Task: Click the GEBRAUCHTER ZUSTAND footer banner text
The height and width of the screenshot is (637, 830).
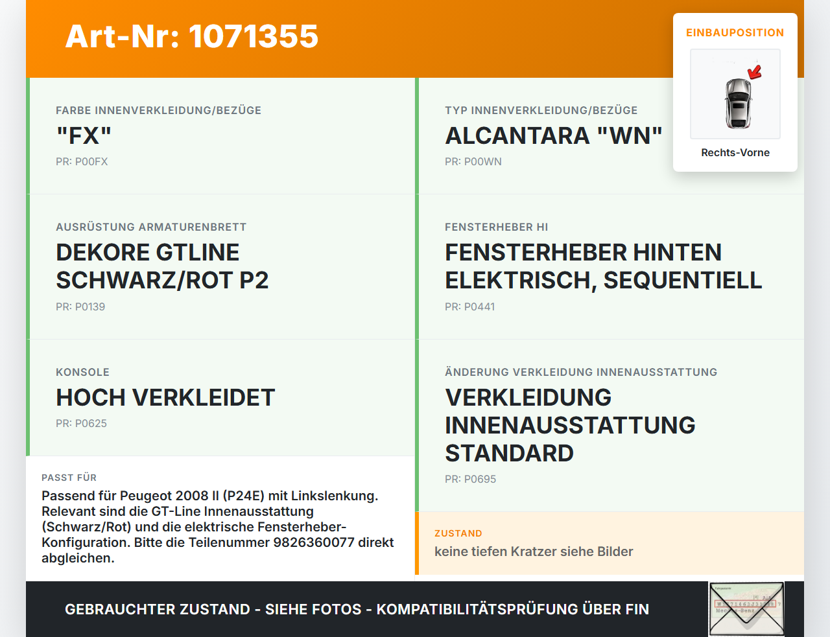Action: tap(357, 609)
